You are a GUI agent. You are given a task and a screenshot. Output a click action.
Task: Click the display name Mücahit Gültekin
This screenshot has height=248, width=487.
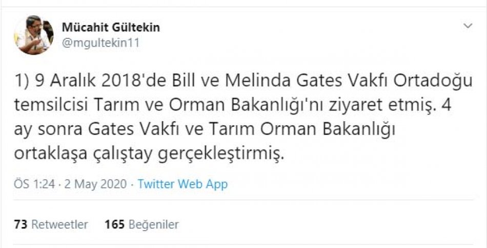pos(110,27)
